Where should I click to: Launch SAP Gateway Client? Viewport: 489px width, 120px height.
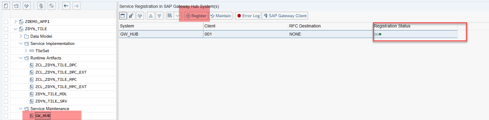[285, 16]
